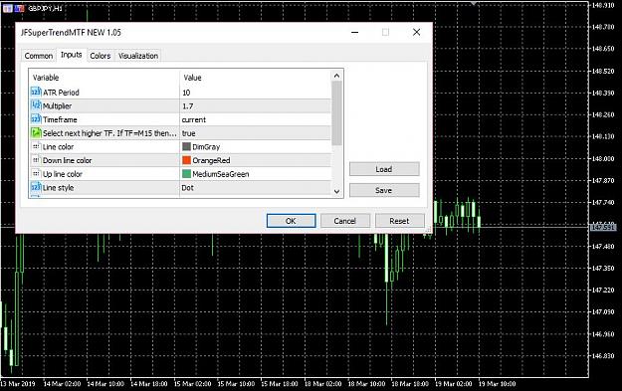622x391 pixels.
Task: Toggle the 'true' value for next higher TF
Action: click(x=188, y=133)
